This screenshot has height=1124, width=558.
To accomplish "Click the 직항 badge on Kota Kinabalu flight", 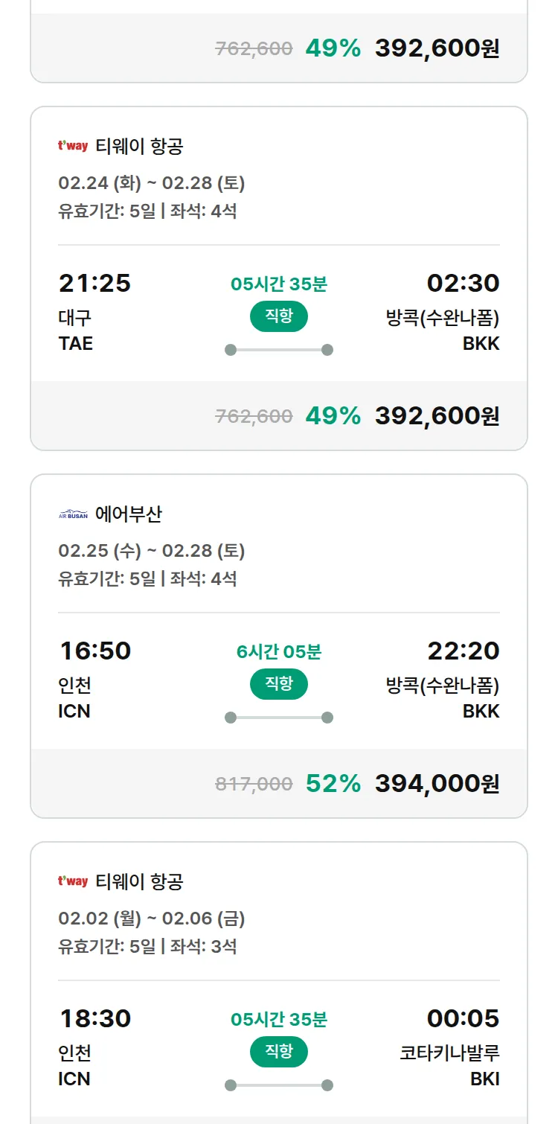I will pyautogui.click(x=279, y=1052).
